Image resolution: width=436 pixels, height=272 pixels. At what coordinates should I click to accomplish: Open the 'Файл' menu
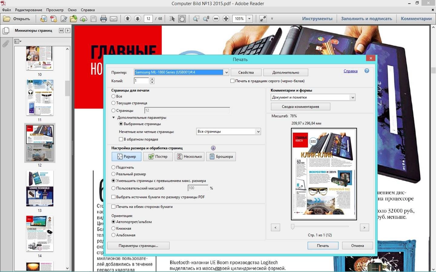point(7,10)
